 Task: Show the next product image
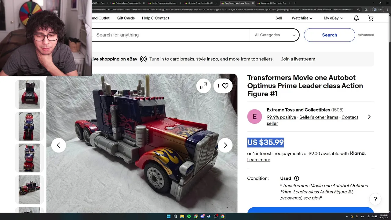pyautogui.click(x=225, y=145)
